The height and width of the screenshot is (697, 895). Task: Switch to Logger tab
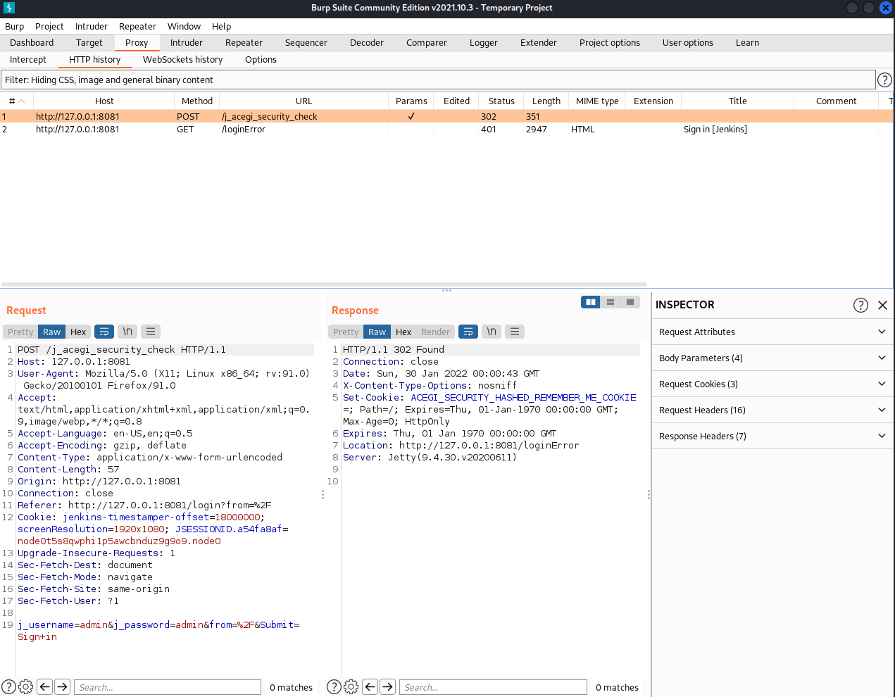click(x=484, y=43)
